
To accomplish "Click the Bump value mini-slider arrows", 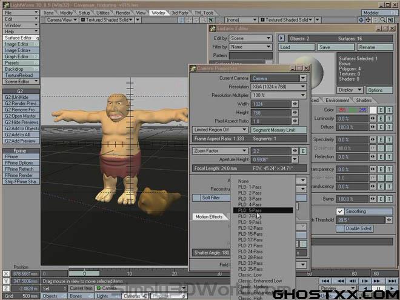I will [373, 199].
